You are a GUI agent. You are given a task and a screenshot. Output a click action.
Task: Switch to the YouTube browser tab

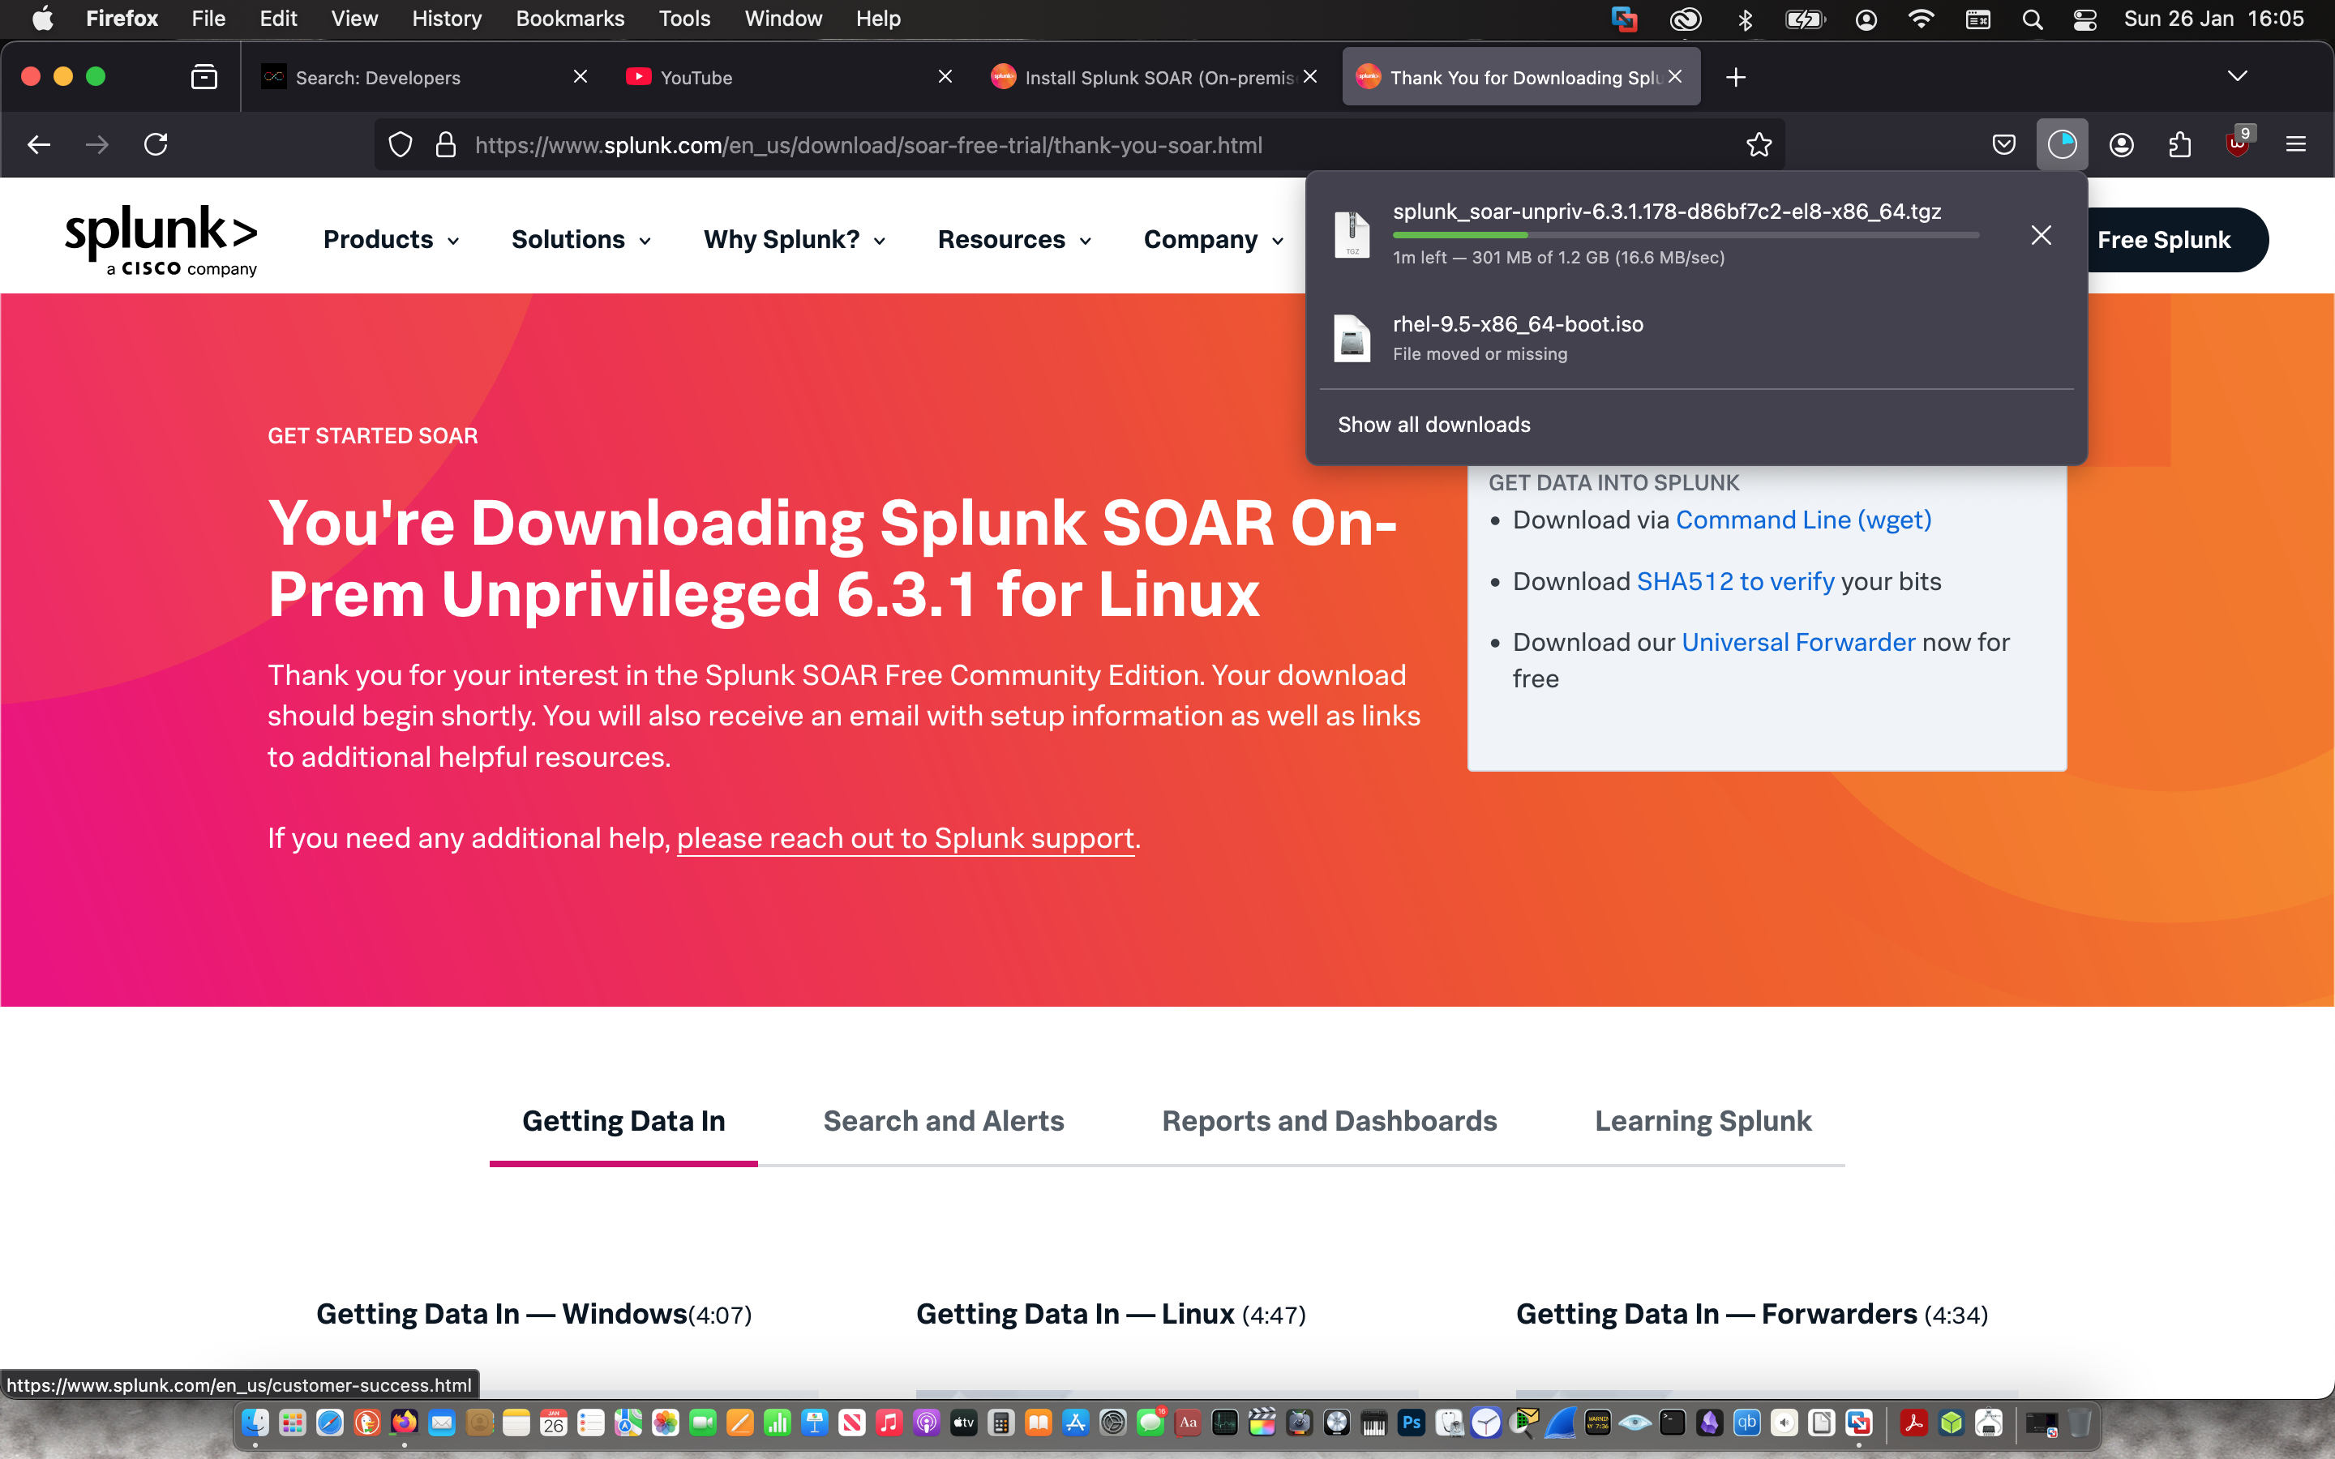click(x=695, y=77)
